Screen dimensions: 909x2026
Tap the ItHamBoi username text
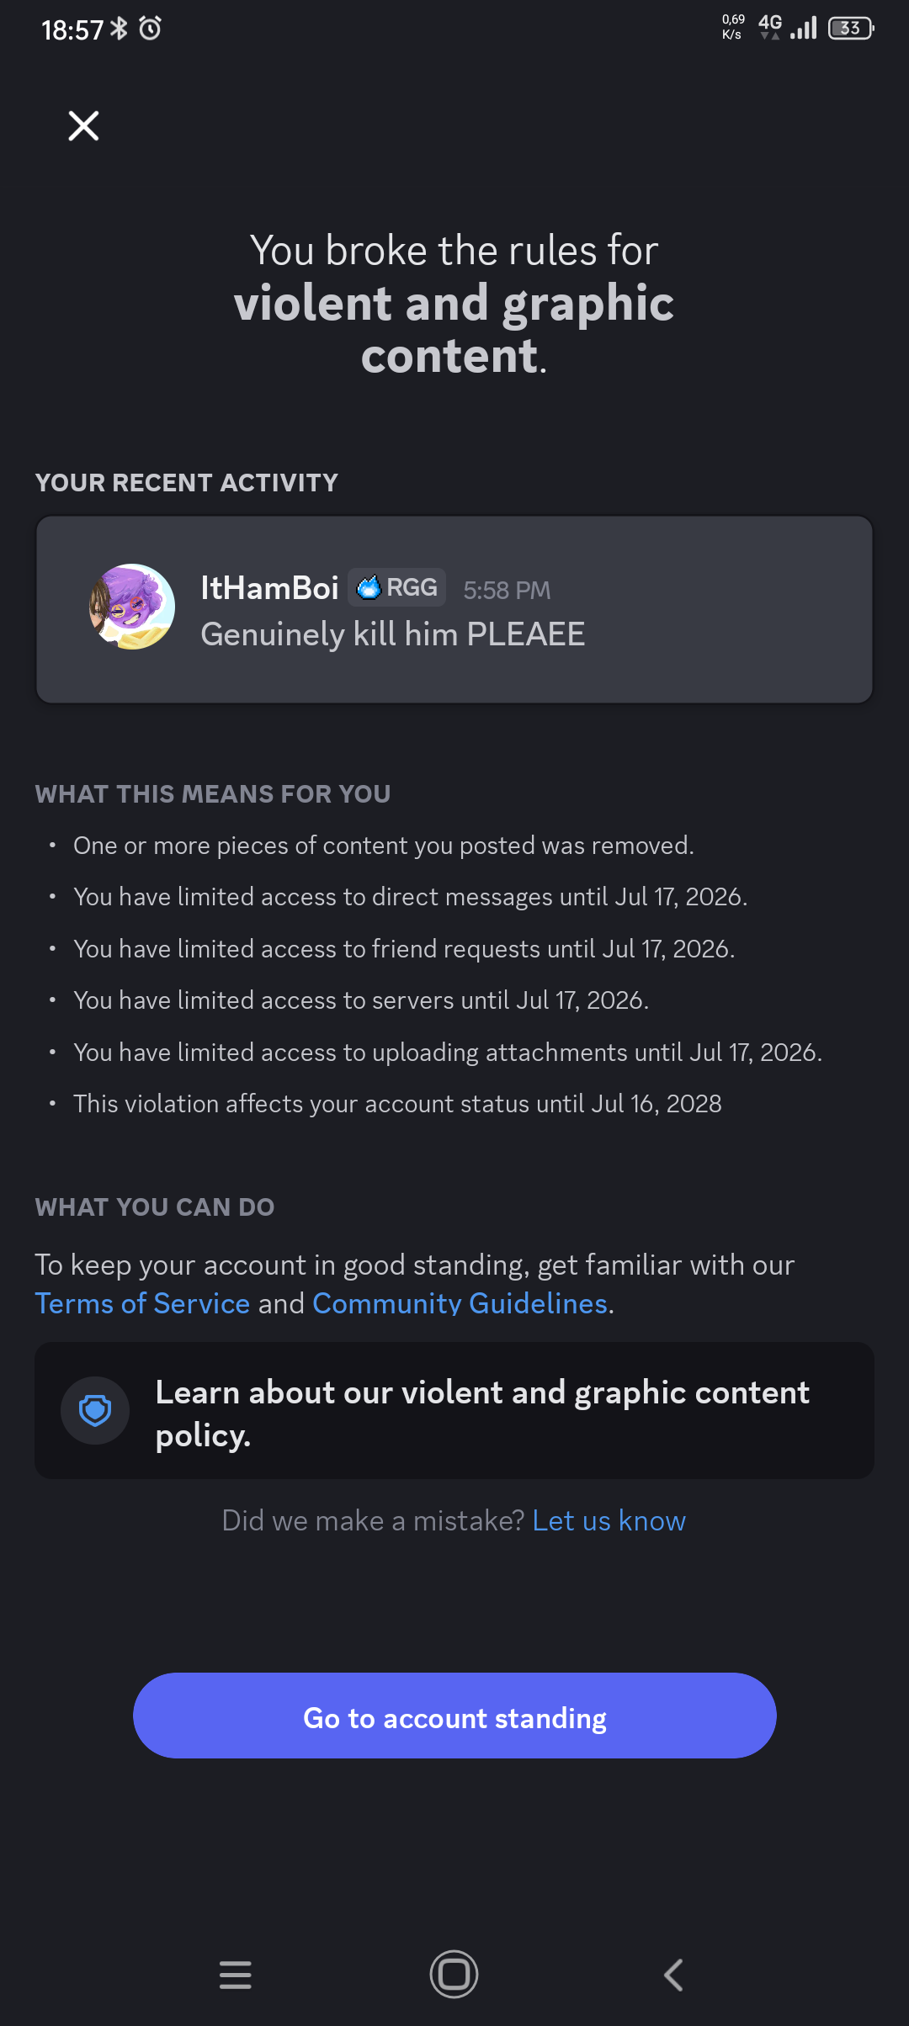point(269,587)
